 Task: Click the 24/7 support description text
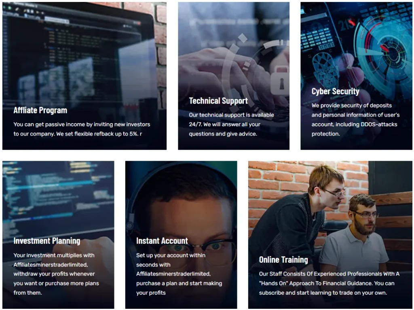click(231, 124)
